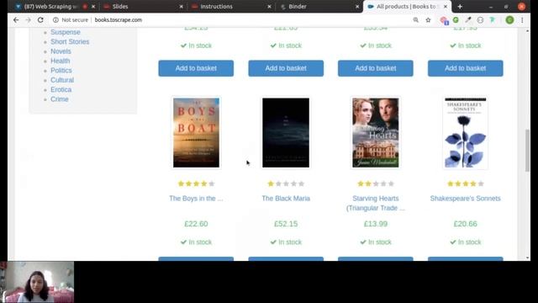Image resolution: width=538 pixels, height=303 pixels.
Task: Close the Binder tab
Action: point(357,7)
